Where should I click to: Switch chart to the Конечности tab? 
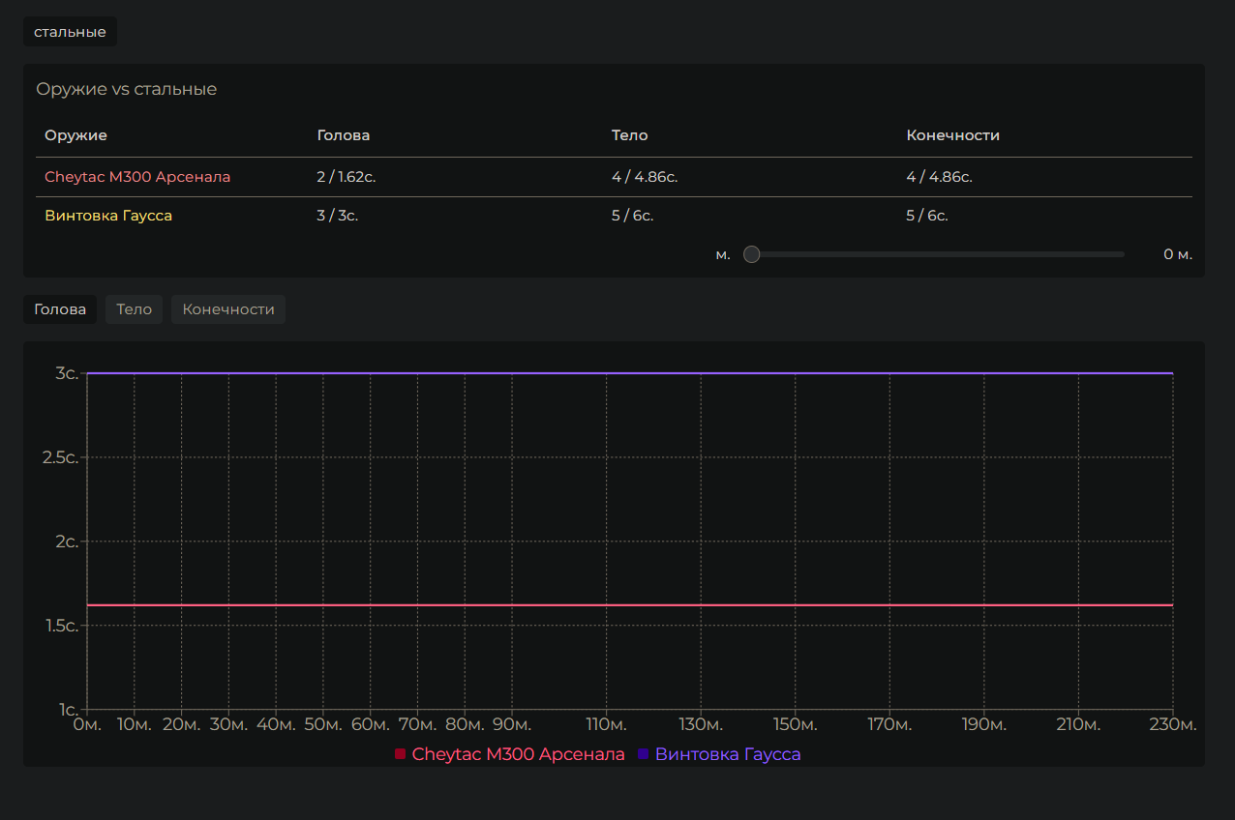tap(228, 309)
